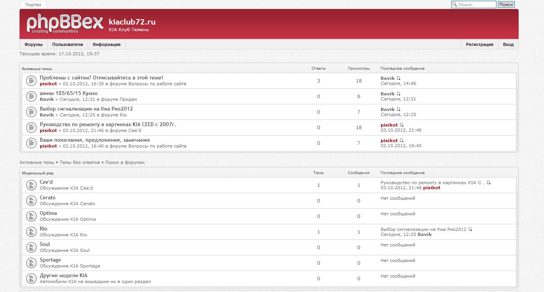Go to the Регистрация page

(x=479, y=44)
